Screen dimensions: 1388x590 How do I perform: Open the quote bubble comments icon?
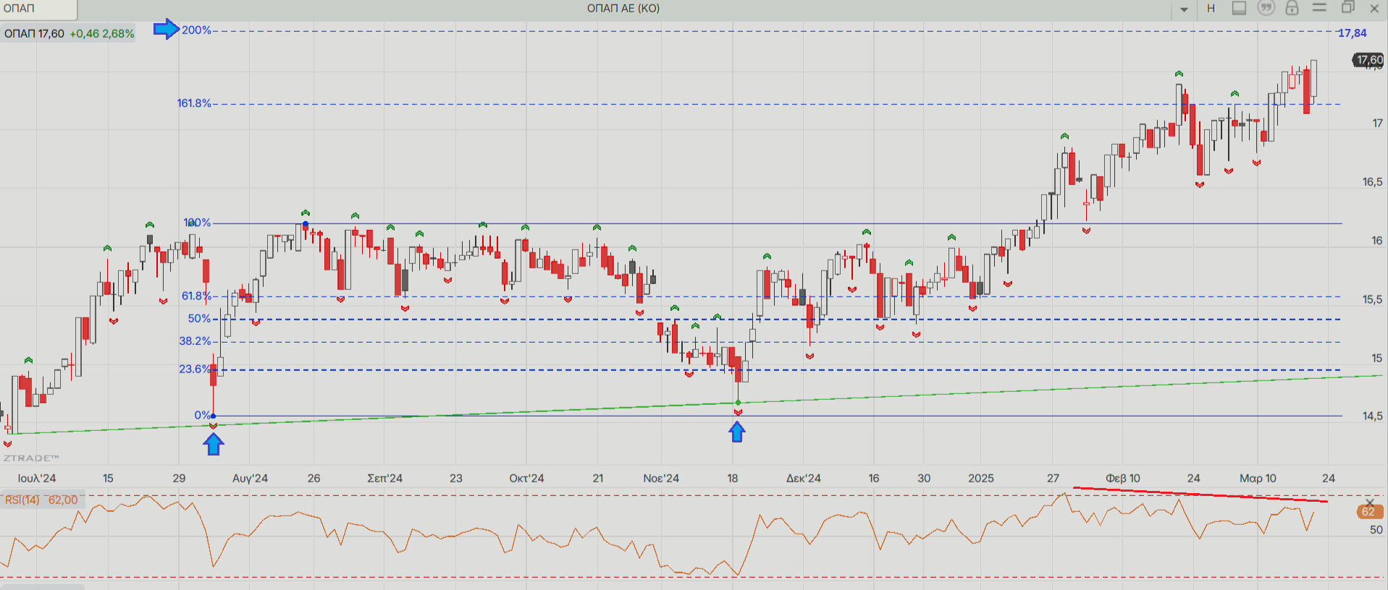point(1266,8)
